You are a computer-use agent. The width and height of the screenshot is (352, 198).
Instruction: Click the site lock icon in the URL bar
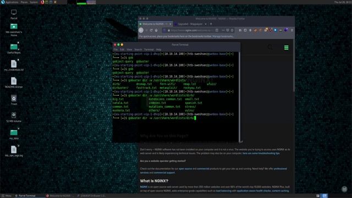tap(169, 30)
